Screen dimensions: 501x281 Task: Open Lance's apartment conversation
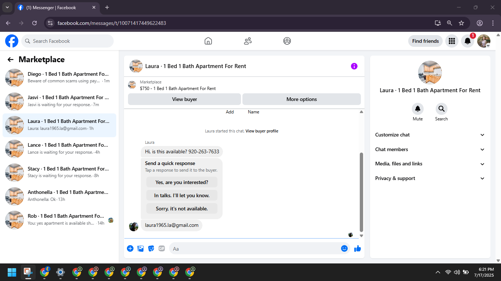point(59,149)
